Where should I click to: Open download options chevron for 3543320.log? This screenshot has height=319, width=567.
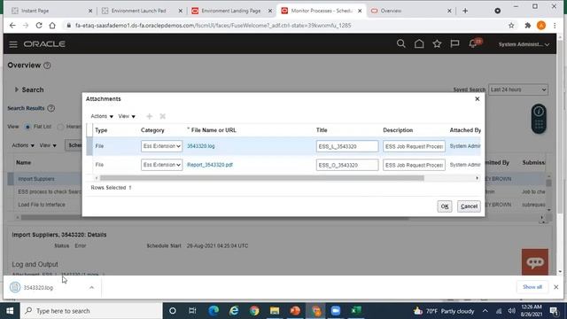91,287
